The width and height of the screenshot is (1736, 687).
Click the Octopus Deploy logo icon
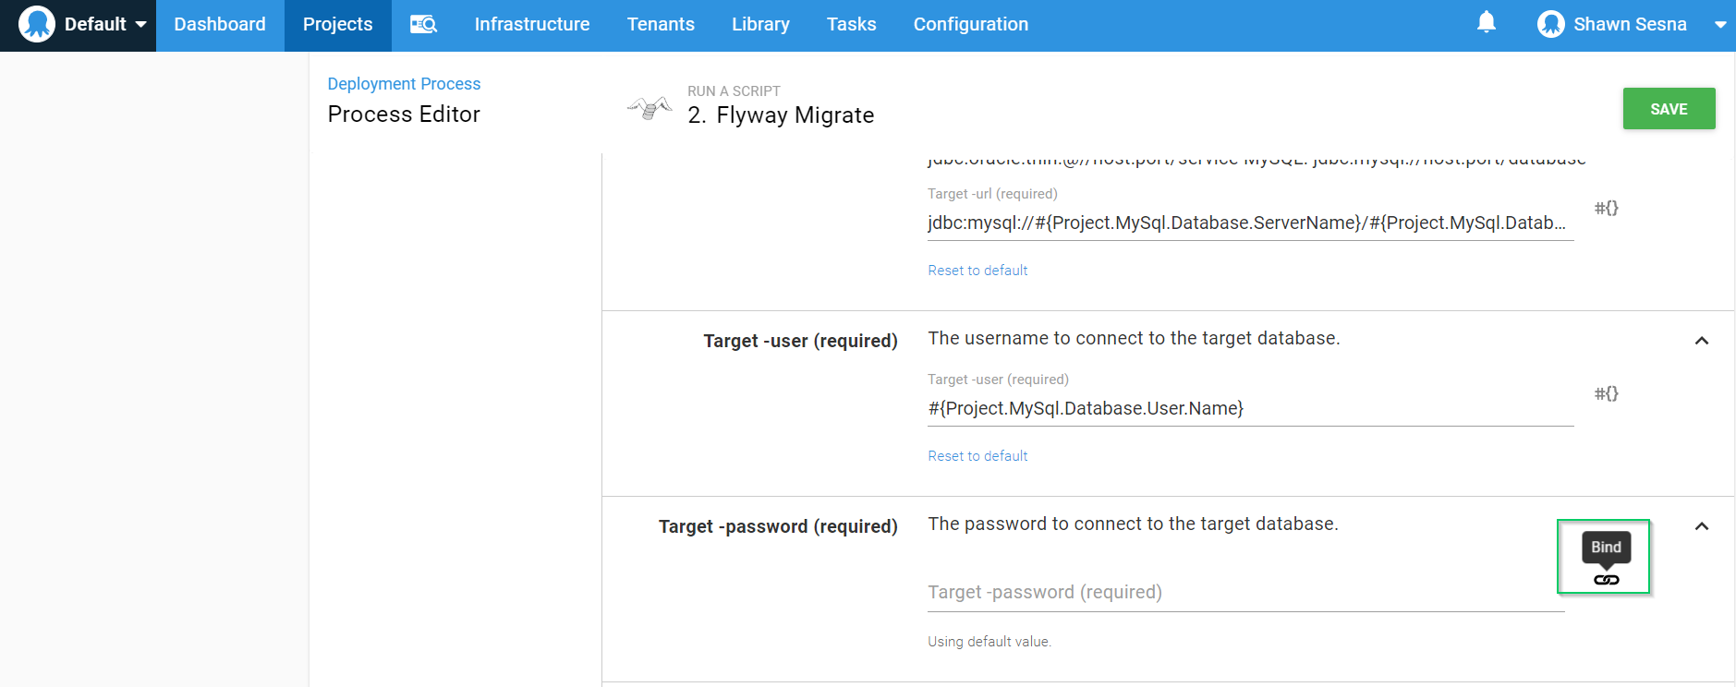pyautogui.click(x=37, y=24)
